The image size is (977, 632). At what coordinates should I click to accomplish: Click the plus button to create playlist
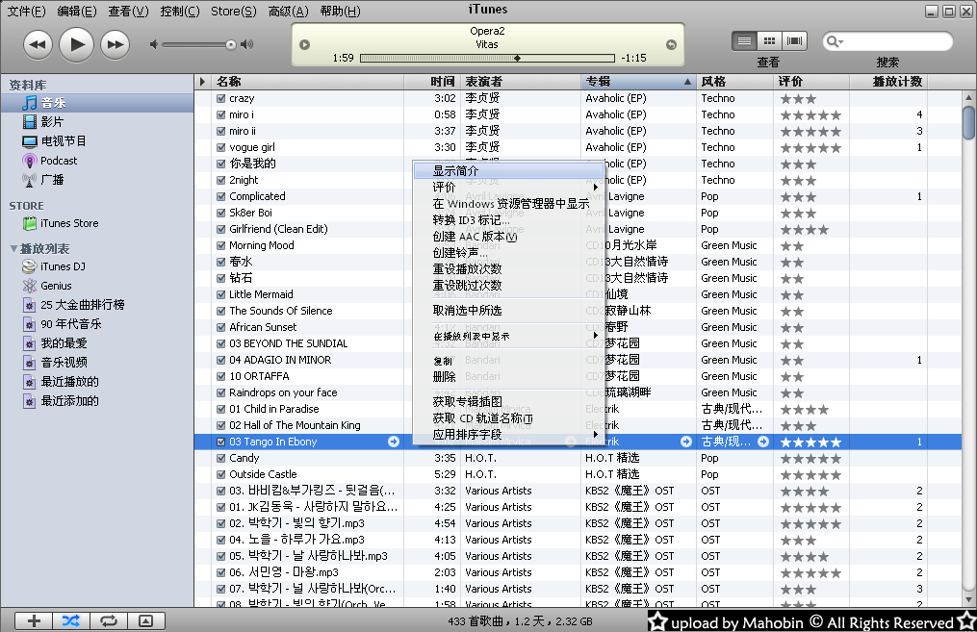pos(34,620)
